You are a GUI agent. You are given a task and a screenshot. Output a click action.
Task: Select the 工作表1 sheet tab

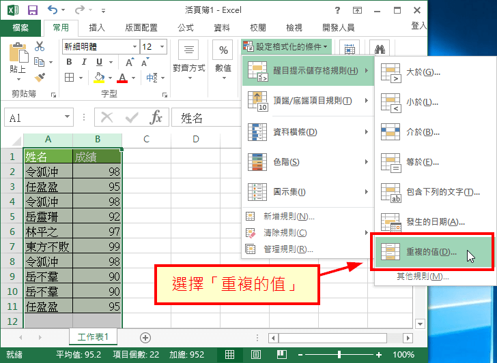tap(93, 337)
